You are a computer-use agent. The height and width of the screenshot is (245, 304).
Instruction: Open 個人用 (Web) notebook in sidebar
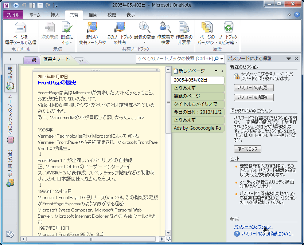click(x=10, y=168)
